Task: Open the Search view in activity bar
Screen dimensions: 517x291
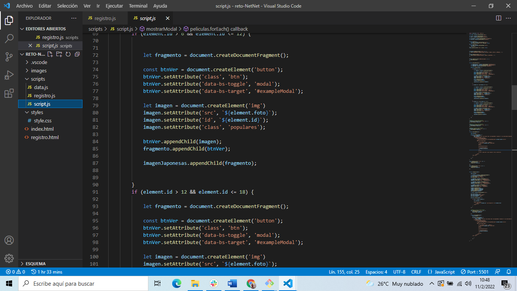Action: click(x=9, y=39)
